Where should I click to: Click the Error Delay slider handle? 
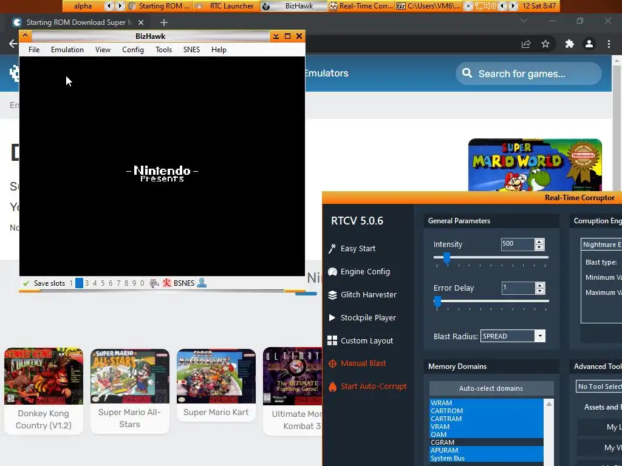click(x=437, y=302)
